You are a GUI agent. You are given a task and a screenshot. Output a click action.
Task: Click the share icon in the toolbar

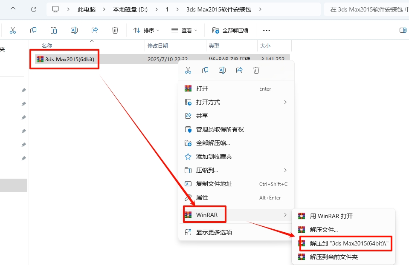tap(95, 30)
